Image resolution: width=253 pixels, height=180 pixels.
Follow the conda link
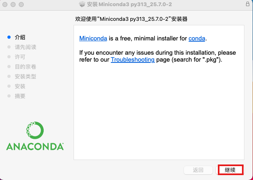point(197,39)
